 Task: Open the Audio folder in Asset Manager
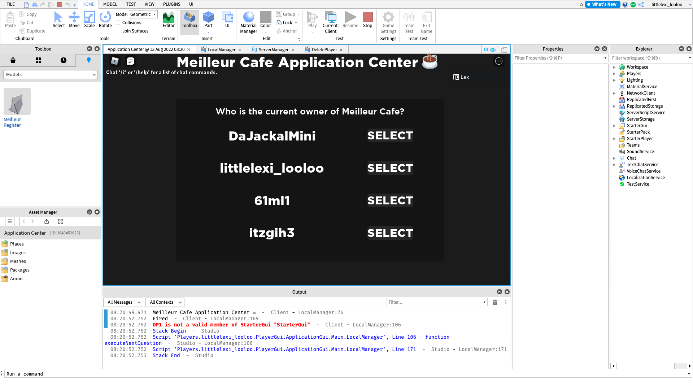tap(16, 279)
